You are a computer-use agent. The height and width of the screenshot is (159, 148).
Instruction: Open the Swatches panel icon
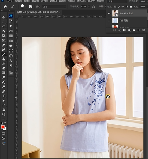click(x=11, y=36)
